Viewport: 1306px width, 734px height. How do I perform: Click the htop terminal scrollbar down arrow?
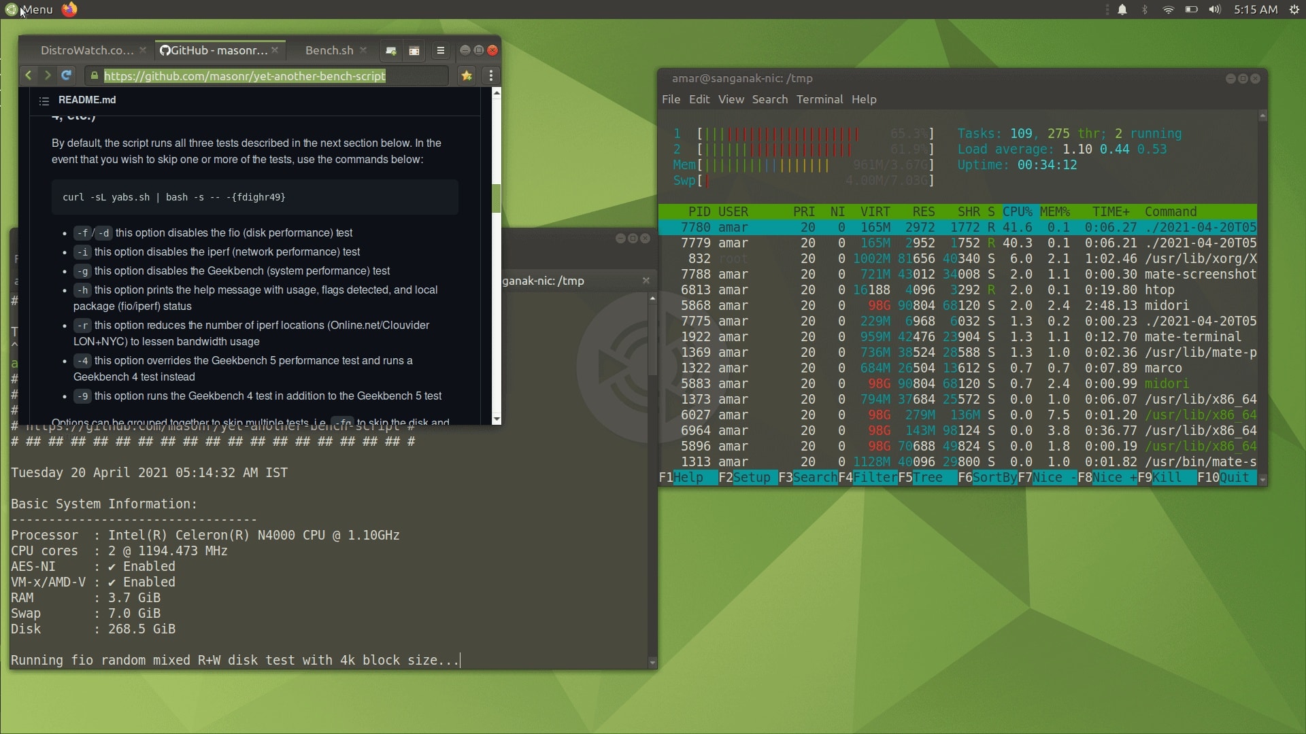1262,479
